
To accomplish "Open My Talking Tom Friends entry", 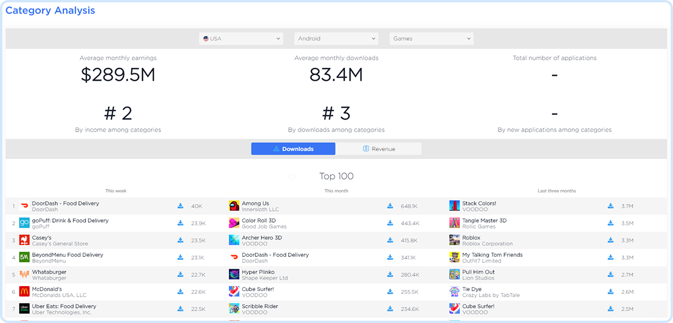I will point(492,255).
